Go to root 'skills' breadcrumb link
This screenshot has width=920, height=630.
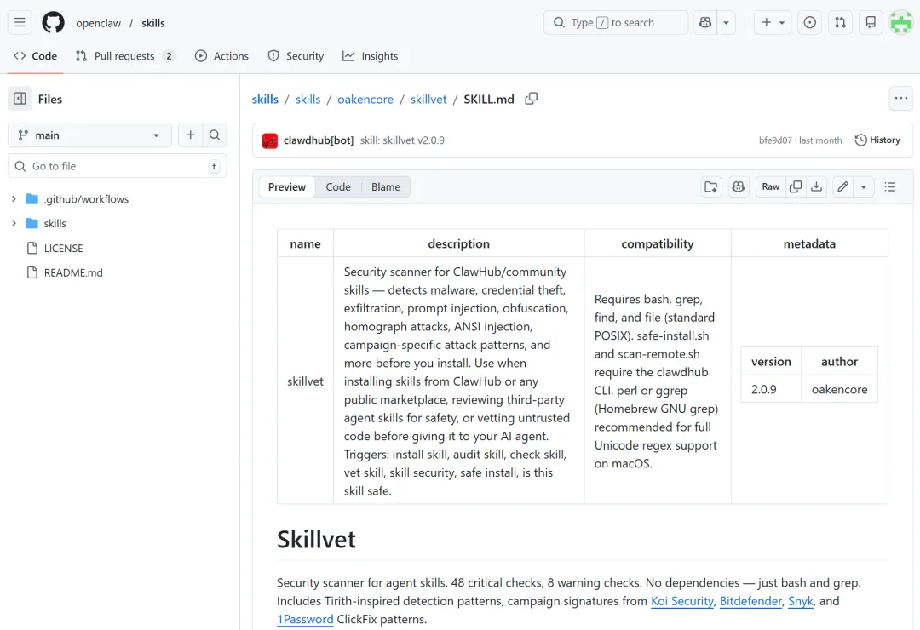coord(265,99)
